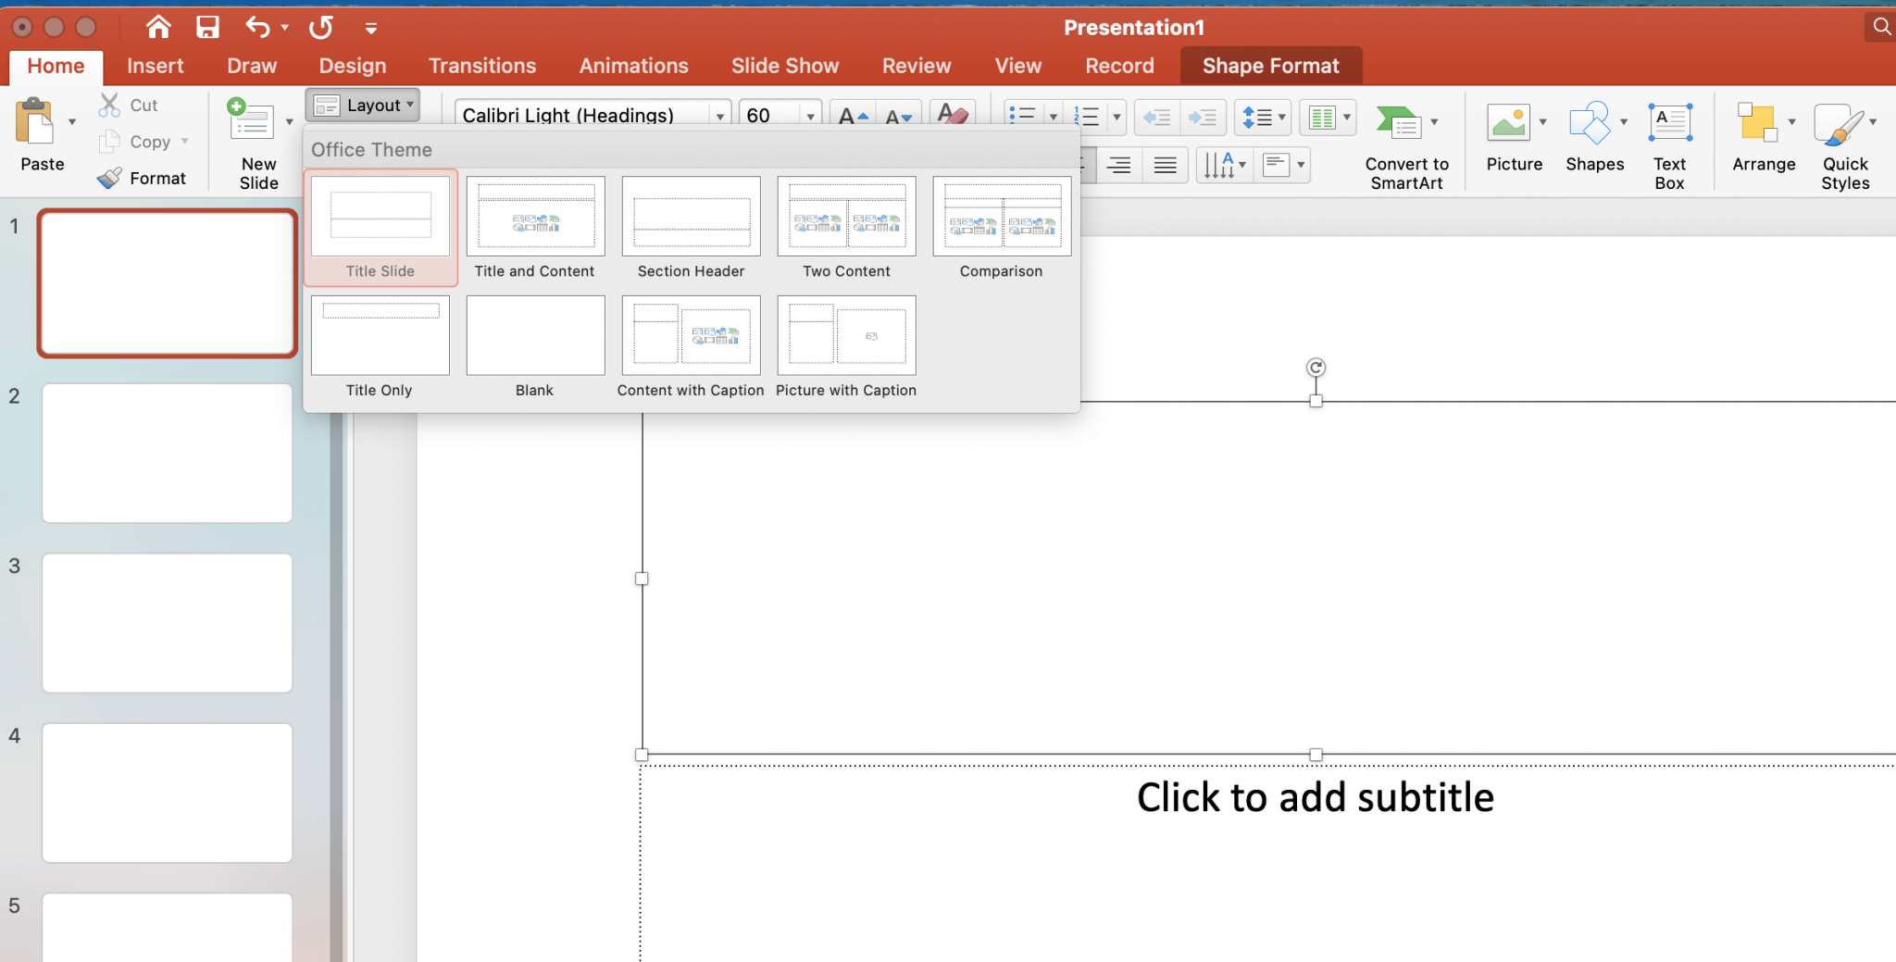
Task: Open the font name dropdown
Action: point(719,115)
